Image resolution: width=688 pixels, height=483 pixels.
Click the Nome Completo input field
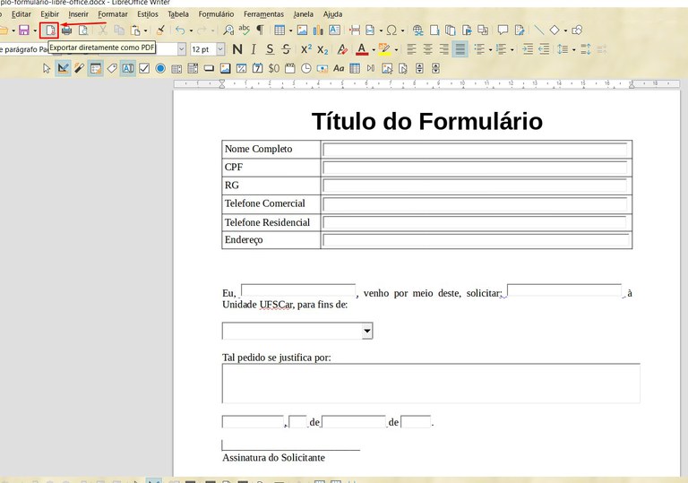(x=475, y=150)
